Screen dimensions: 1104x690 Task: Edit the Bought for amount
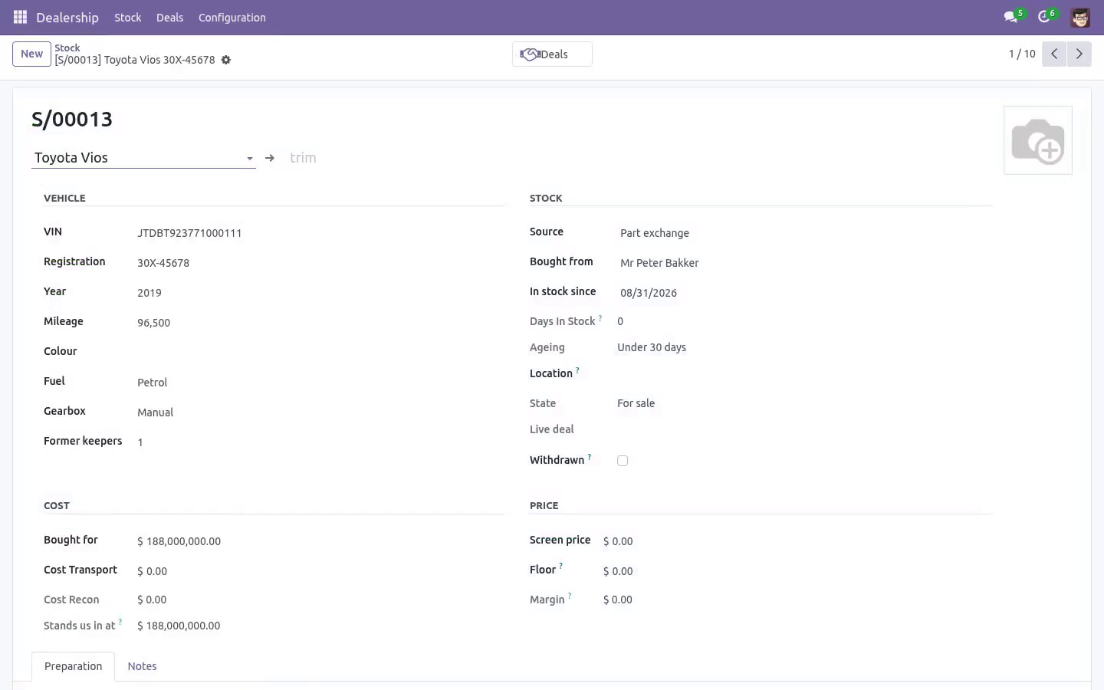(318, 540)
